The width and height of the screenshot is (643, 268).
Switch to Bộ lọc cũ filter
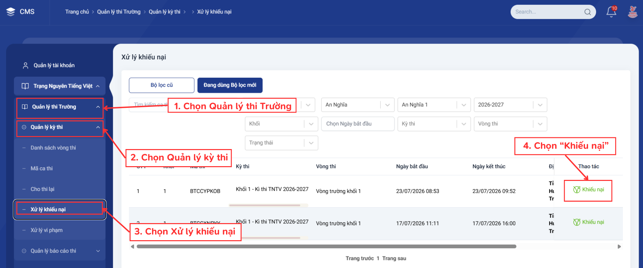pyautogui.click(x=161, y=85)
